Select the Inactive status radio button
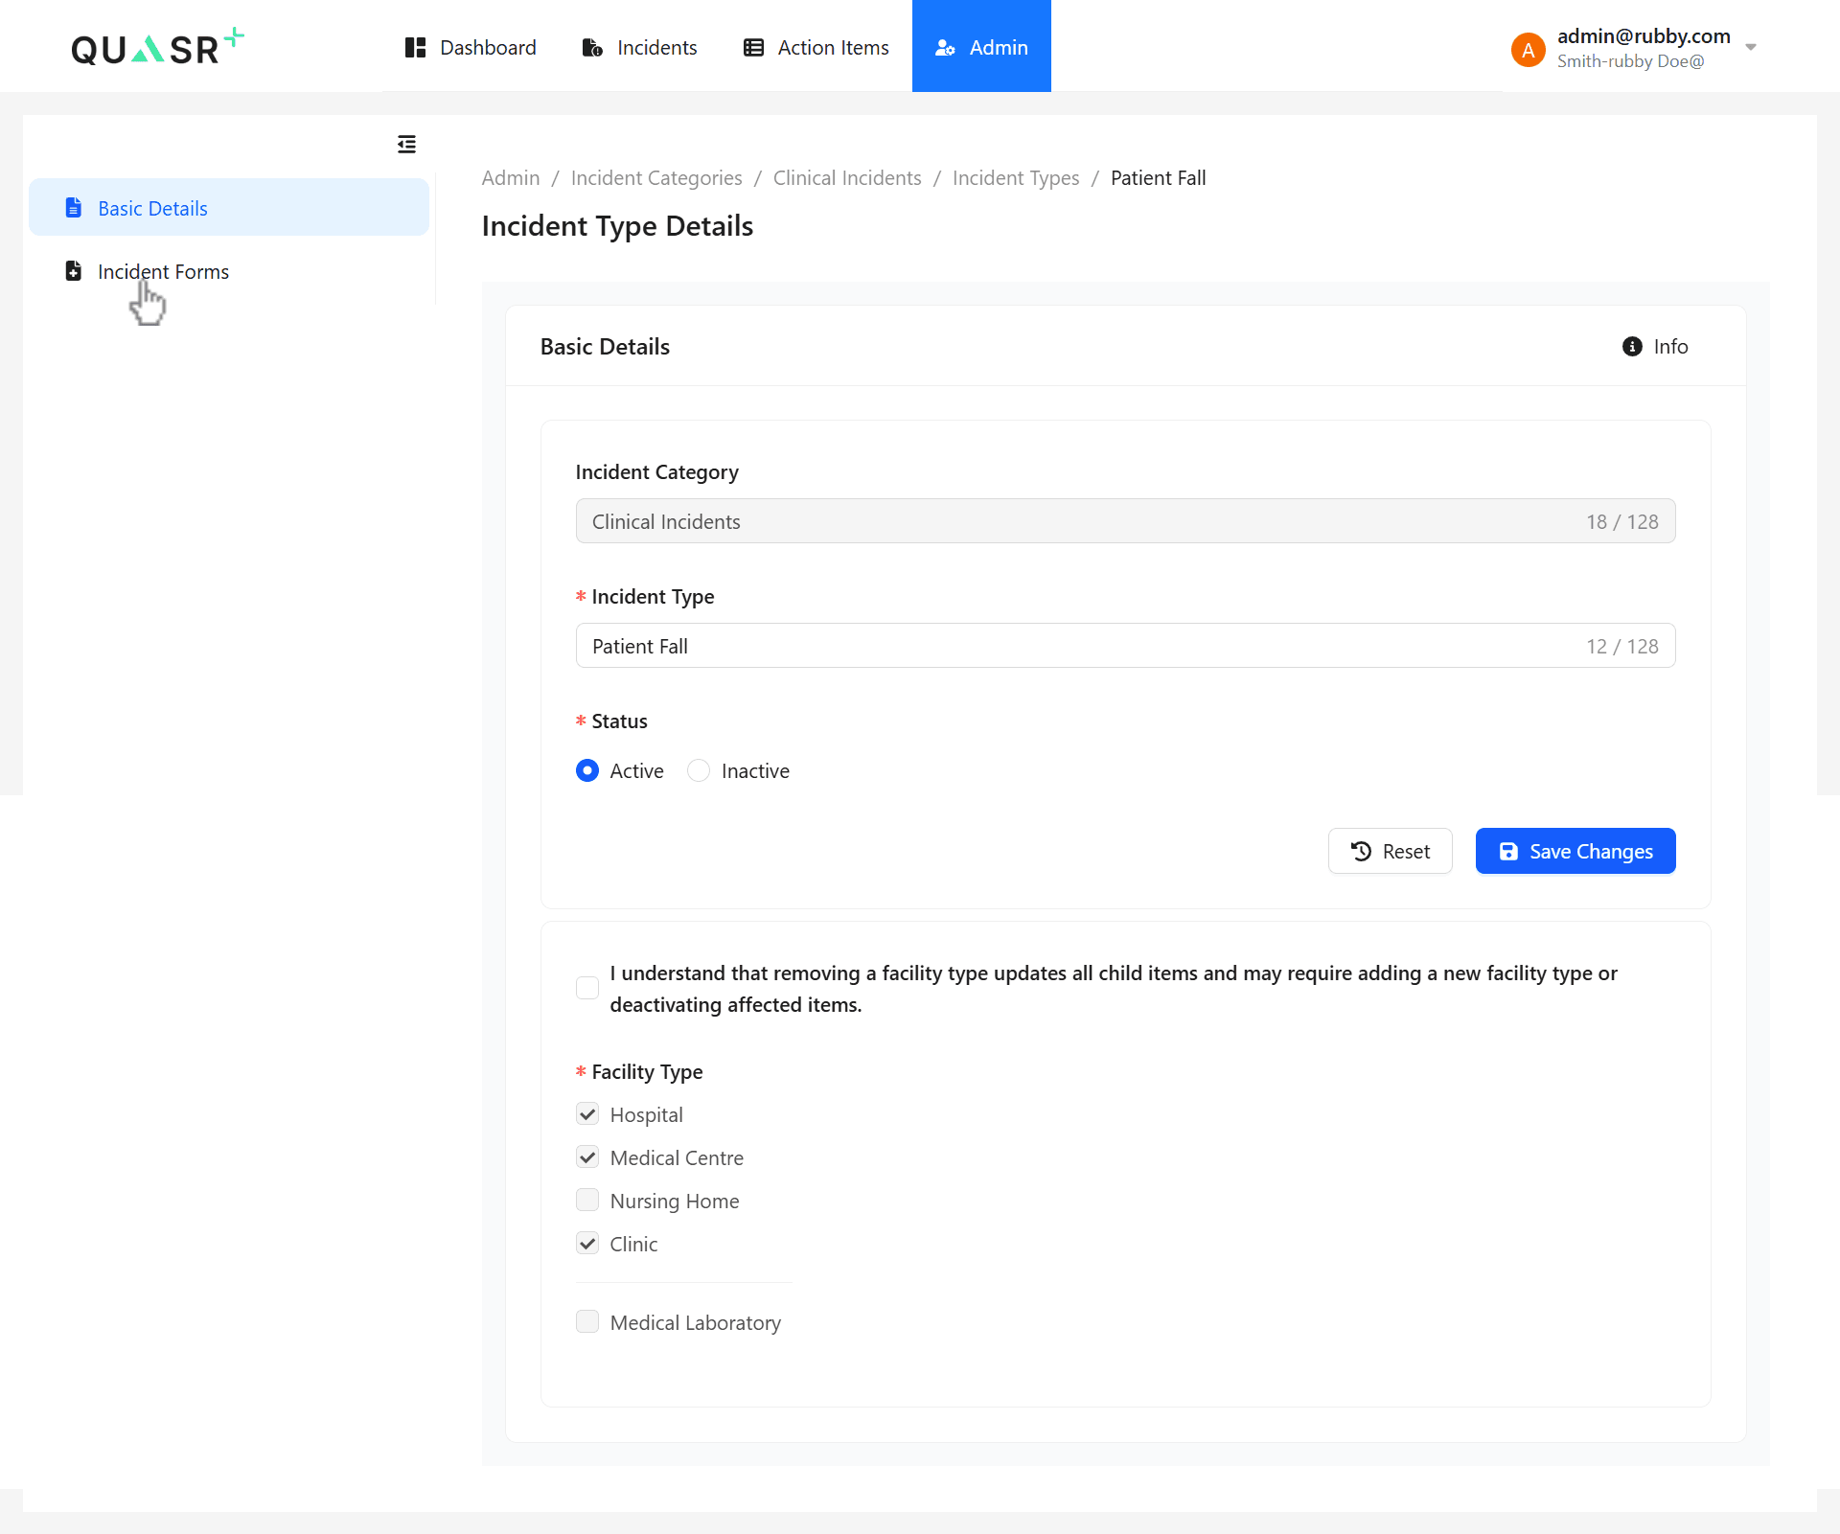This screenshot has width=1840, height=1534. point(699,771)
